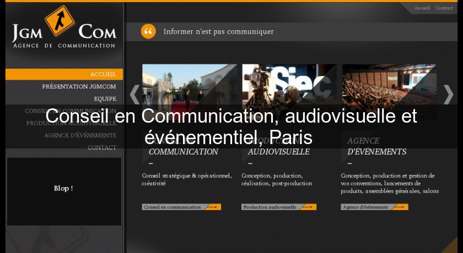Open the EQUIPE menu item

click(105, 98)
